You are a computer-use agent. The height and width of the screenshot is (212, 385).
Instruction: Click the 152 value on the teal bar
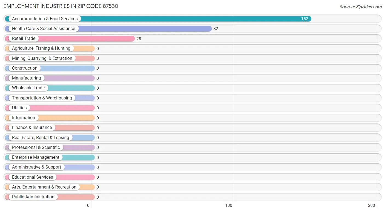pos(305,19)
